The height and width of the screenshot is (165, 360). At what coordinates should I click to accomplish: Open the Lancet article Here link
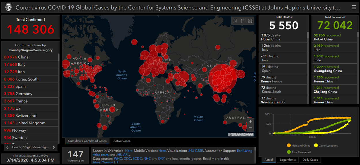129,151
